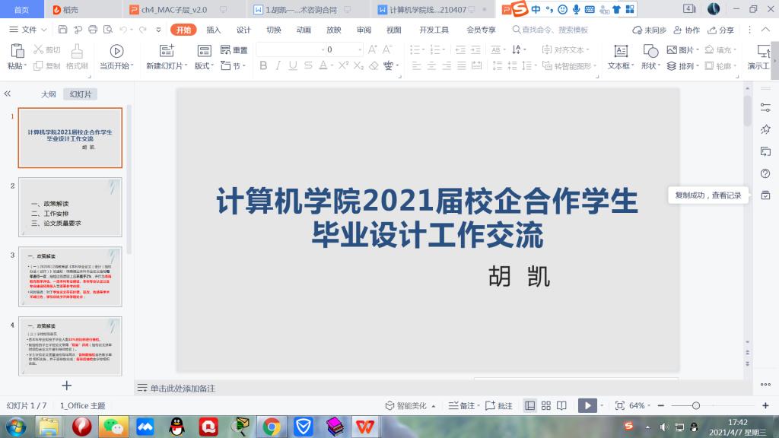Open the Insert (插入) ribbon tab
This screenshot has height=438, width=779.
[x=214, y=30]
